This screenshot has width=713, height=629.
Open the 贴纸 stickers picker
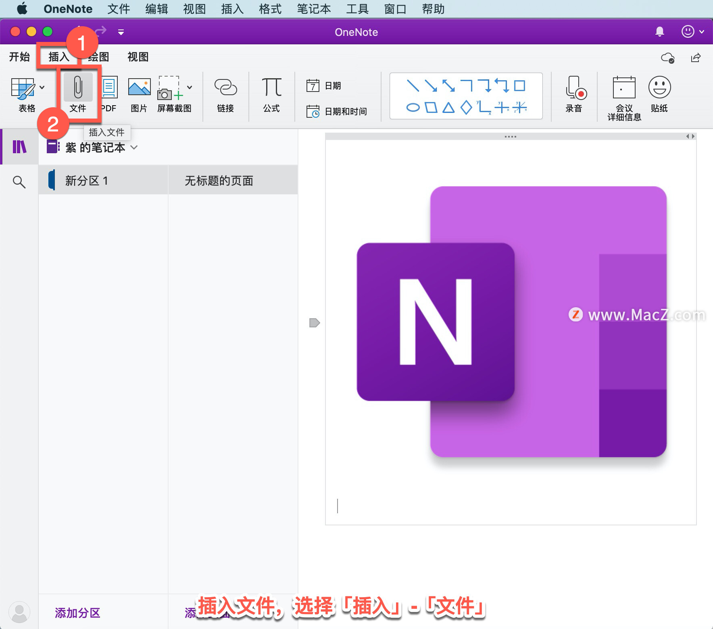point(659,94)
